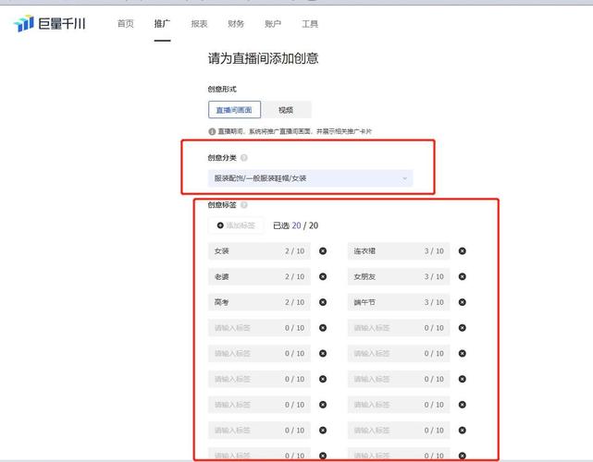593x462 pixels.
Task: Remove the 连衣裙 tag
Action: tap(463, 250)
